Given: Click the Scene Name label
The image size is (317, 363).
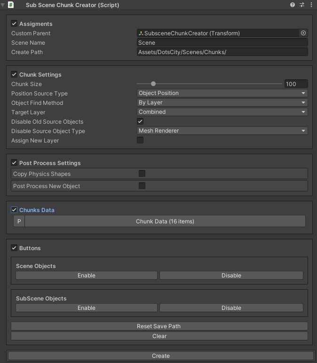Looking at the screenshot, I should click(28, 43).
